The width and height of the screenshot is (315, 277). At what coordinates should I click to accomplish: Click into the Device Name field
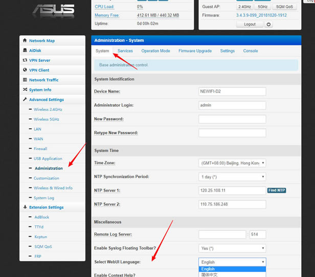(x=232, y=91)
